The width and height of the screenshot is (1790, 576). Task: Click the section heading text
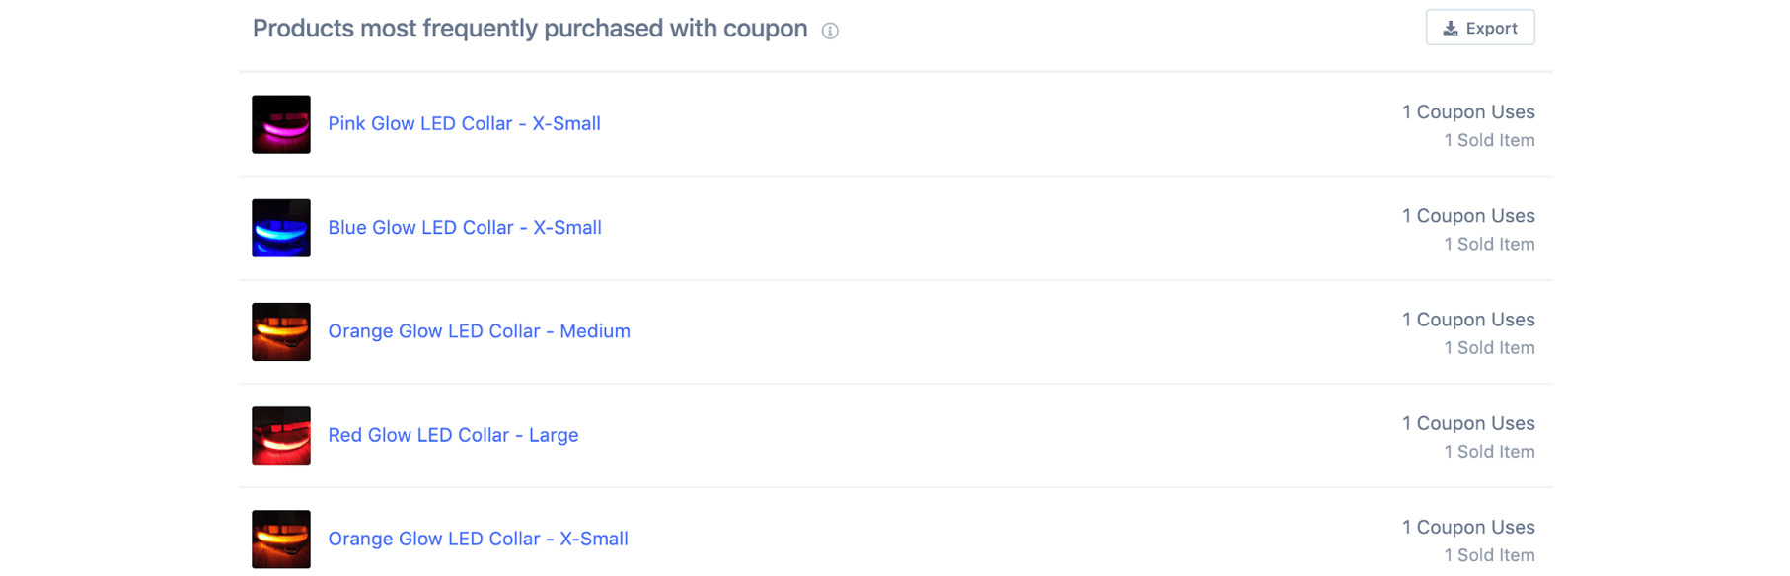coord(529,29)
